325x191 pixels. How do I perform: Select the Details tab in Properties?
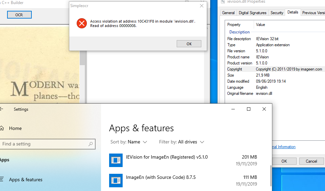(293, 12)
